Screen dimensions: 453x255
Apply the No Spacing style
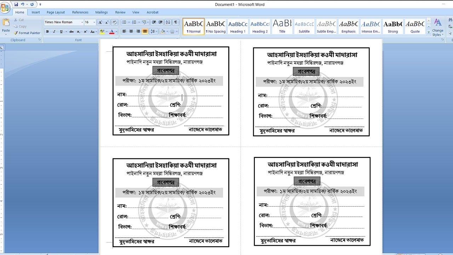(x=216, y=27)
